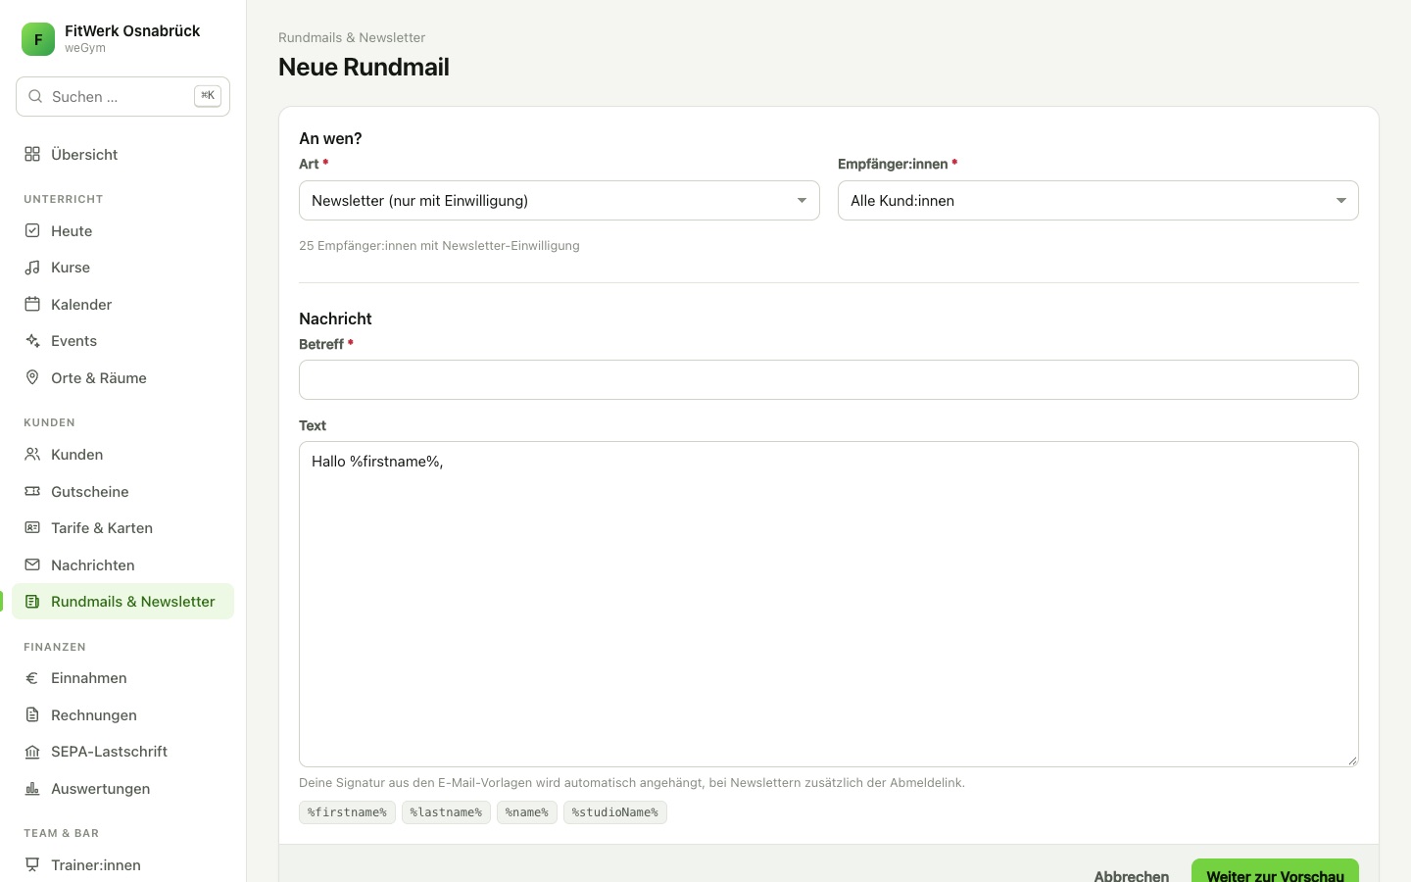Open the Empfänger:innen dropdown

coord(1097,200)
